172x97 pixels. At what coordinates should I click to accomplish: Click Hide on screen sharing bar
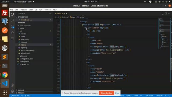[x=117, y=93]
